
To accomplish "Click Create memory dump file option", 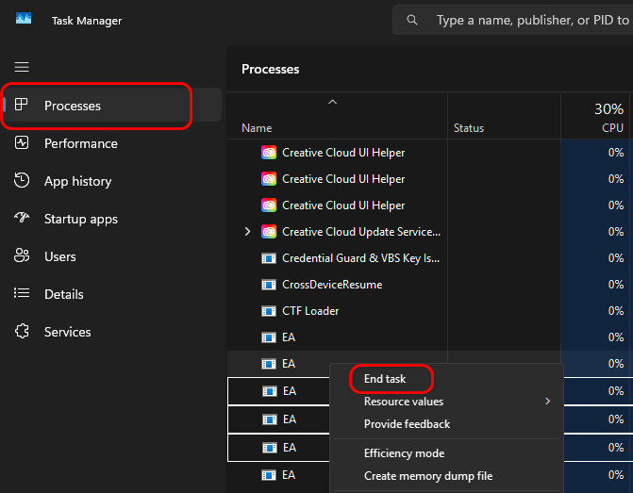I will 427,476.
